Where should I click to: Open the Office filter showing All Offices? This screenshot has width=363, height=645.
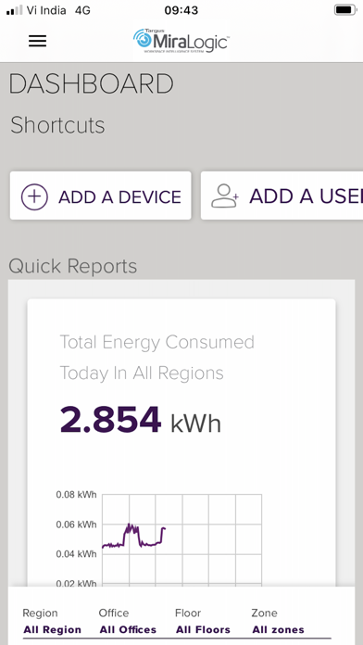128,622
